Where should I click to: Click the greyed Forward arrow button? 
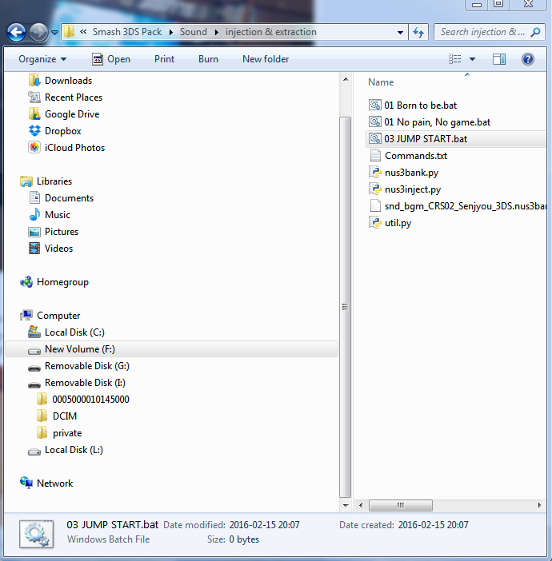tap(38, 32)
